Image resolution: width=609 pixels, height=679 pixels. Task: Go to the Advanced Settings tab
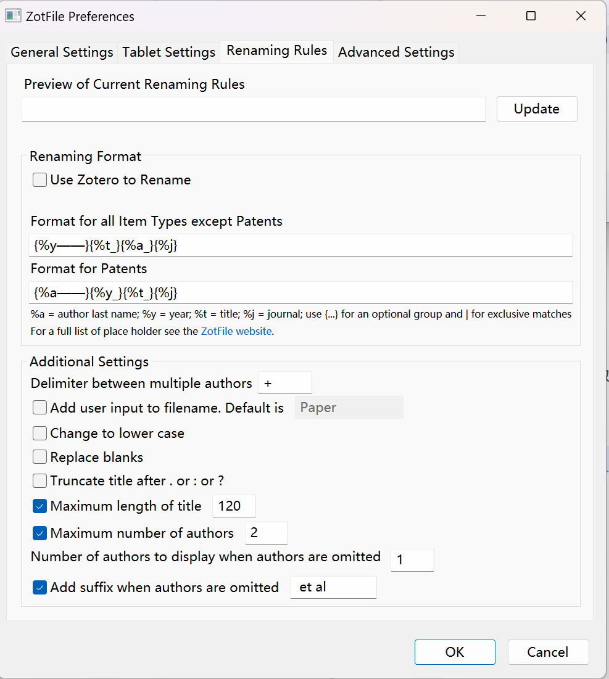(x=396, y=52)
